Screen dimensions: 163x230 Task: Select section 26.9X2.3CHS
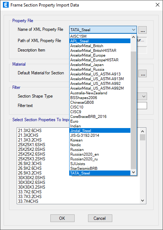(x=30, y=163)
